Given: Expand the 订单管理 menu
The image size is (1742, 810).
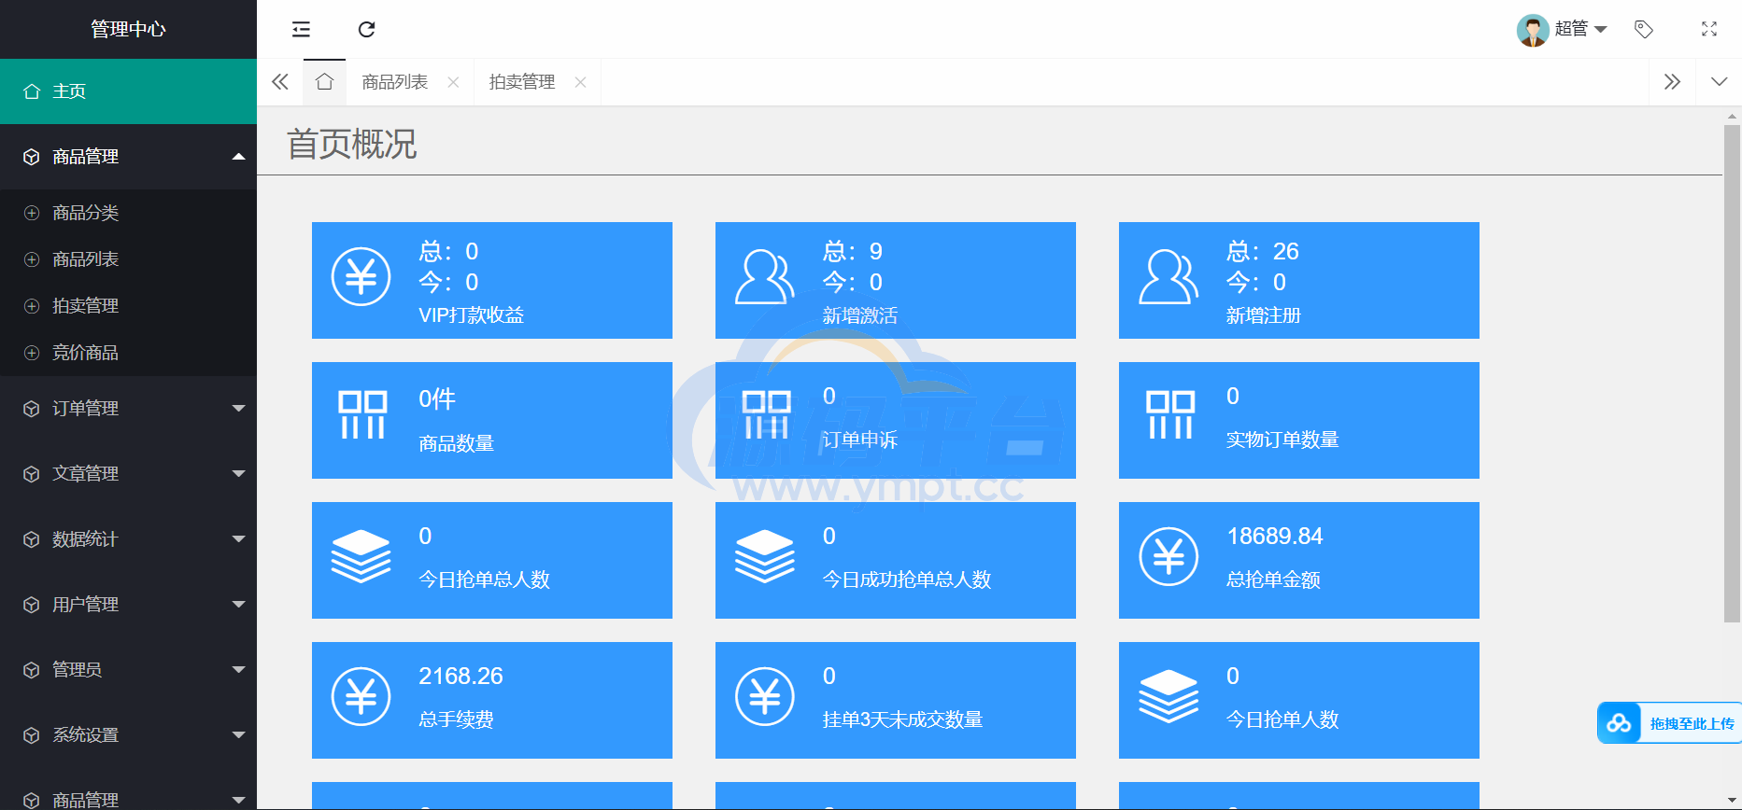Looking at the screenshot, I should (128, 409).
